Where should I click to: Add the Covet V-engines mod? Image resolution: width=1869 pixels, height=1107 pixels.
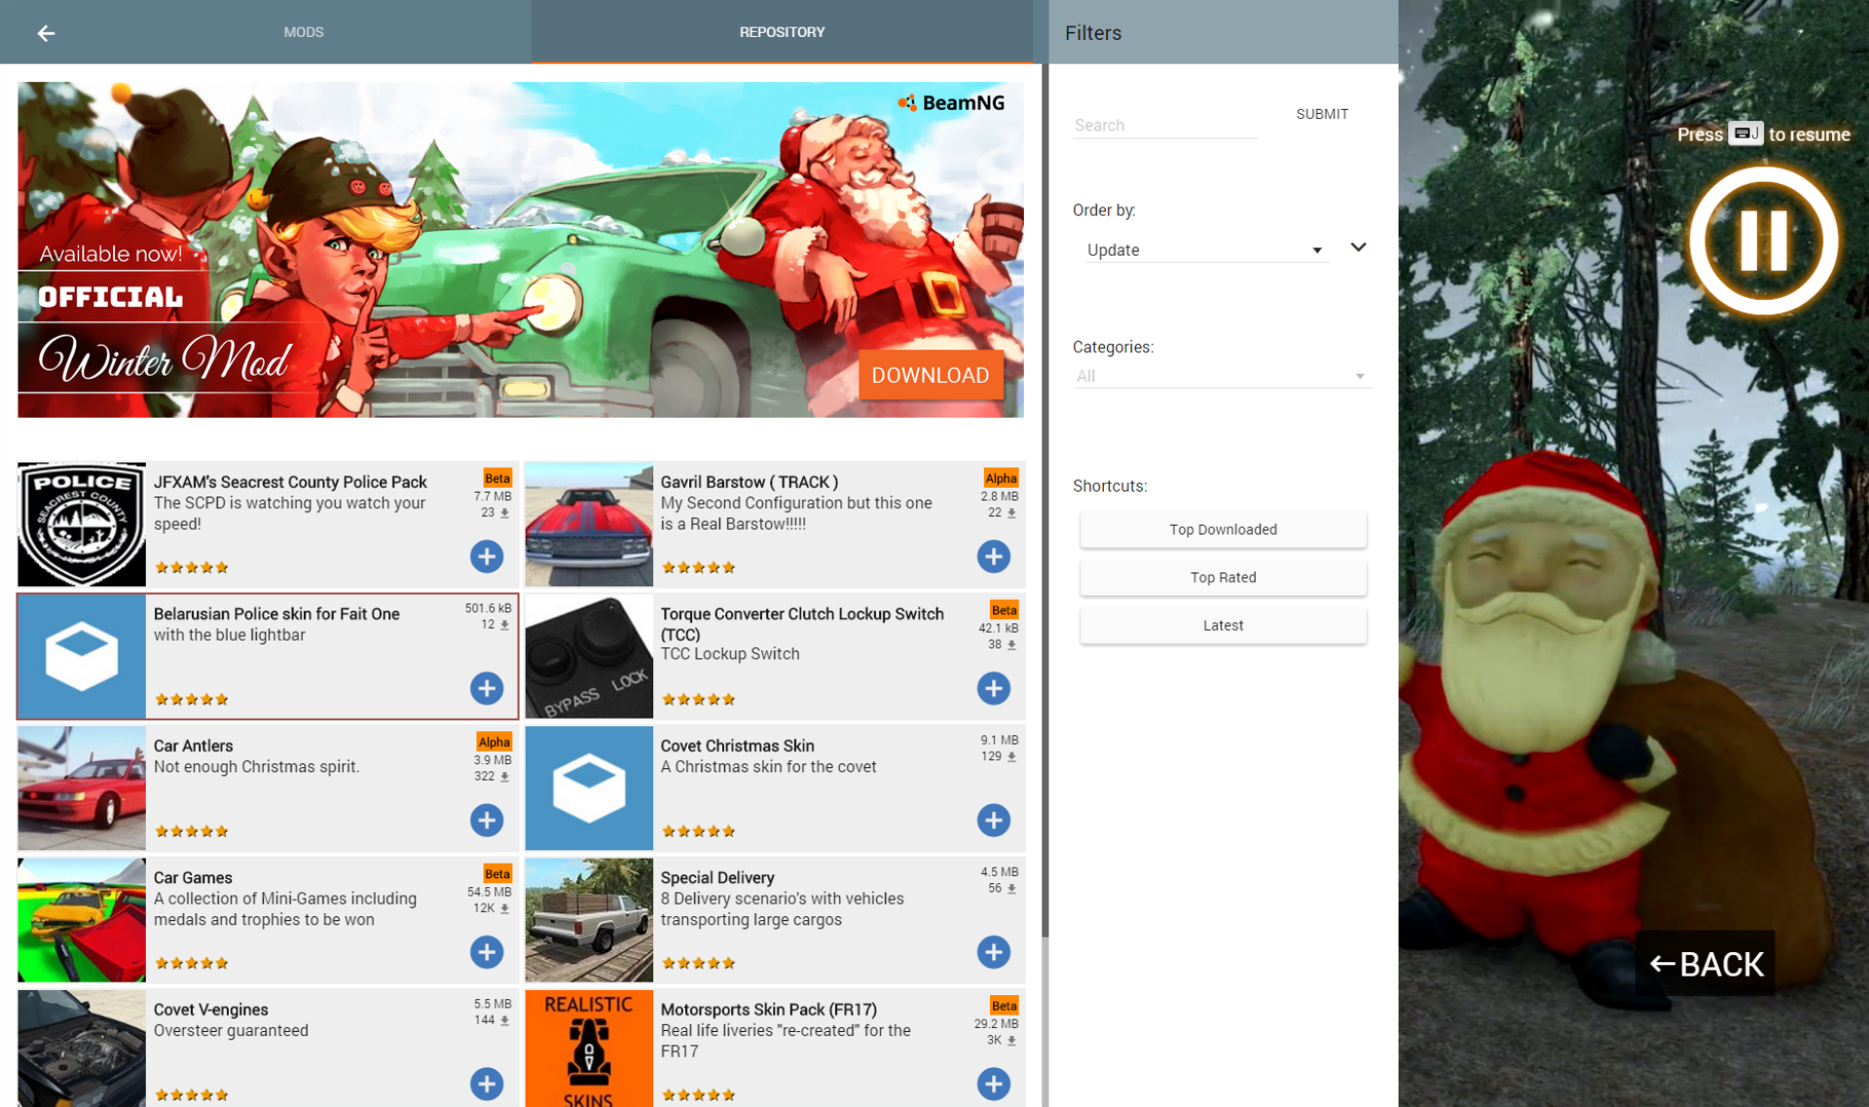(x=487, y=1084)
